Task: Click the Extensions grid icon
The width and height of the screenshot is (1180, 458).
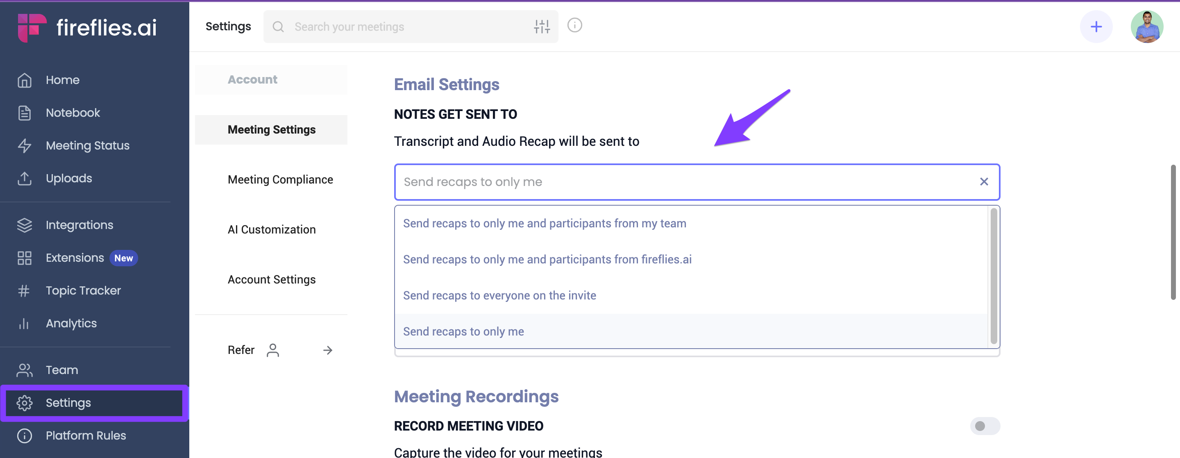Action: pos(24,258)
